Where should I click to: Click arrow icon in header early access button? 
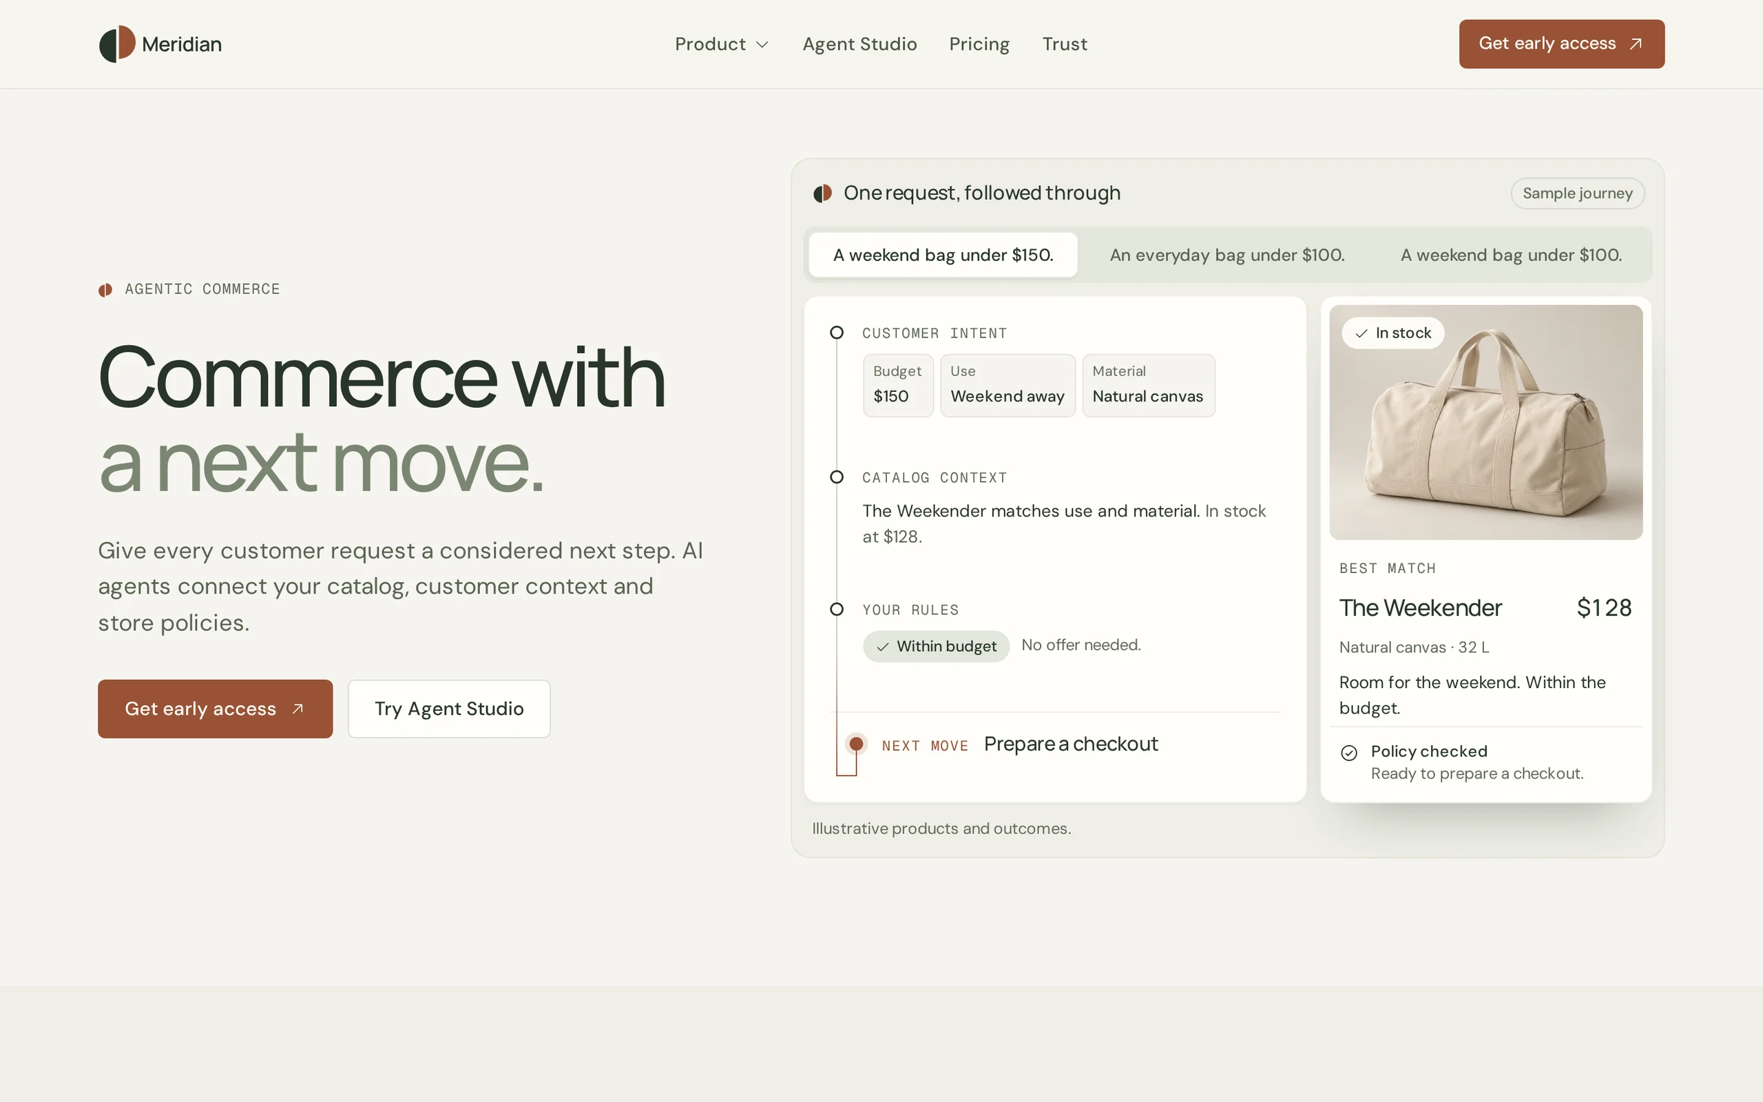(x=1636, y=43)
